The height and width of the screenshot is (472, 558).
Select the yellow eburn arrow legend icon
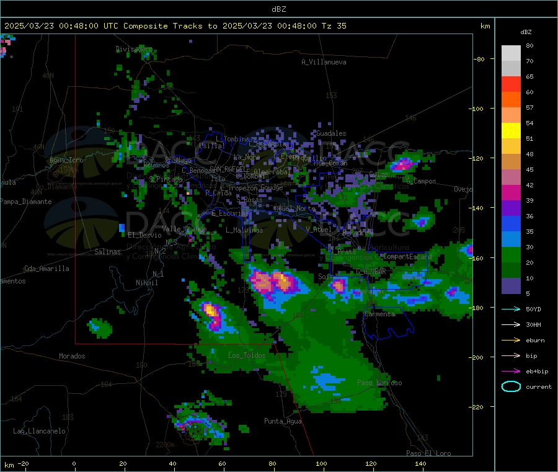point(511,341)
